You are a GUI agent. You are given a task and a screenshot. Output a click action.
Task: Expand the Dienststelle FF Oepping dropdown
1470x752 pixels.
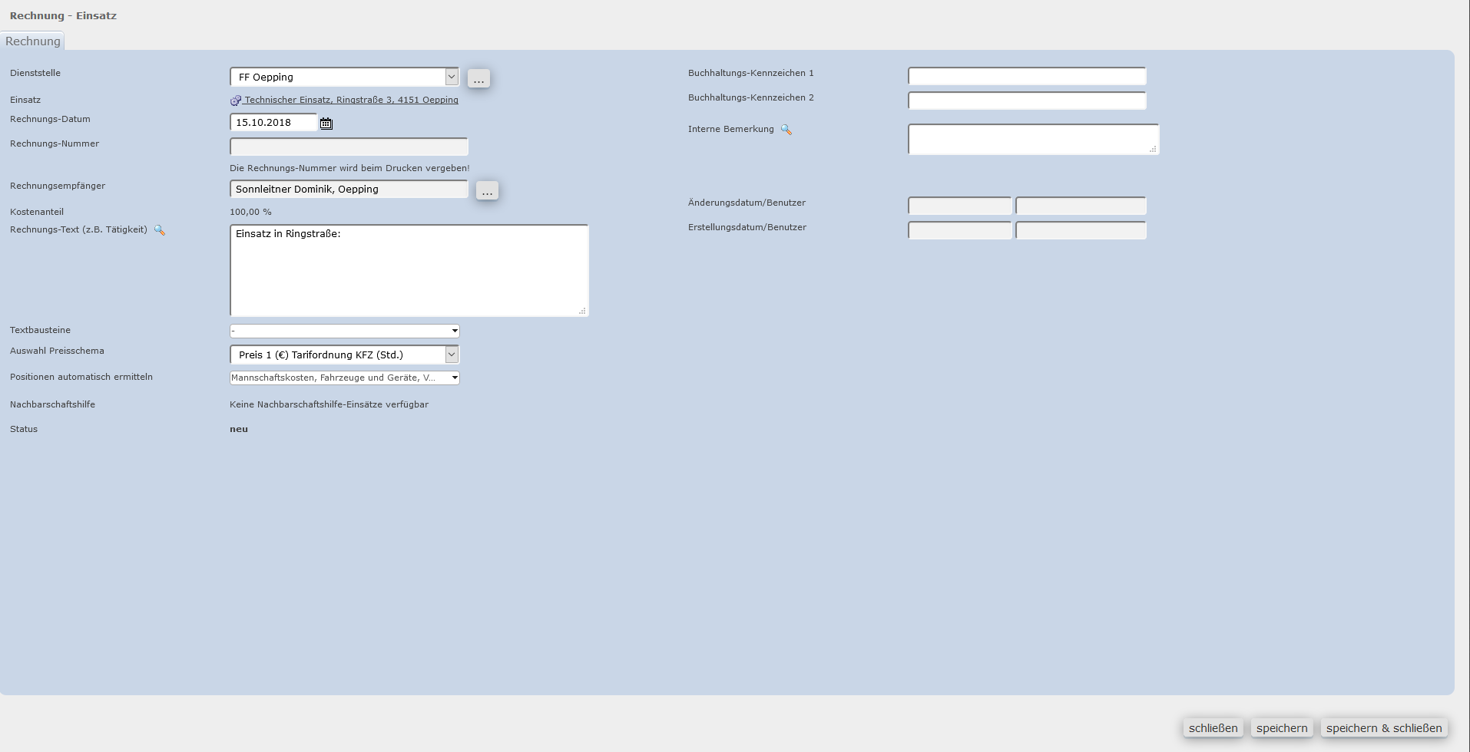point(452,77)
